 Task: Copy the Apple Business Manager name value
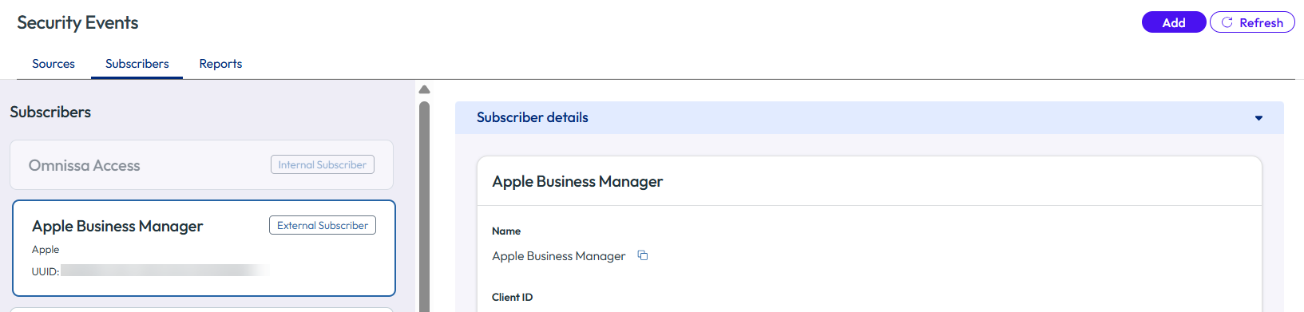(x=643, y=255)
